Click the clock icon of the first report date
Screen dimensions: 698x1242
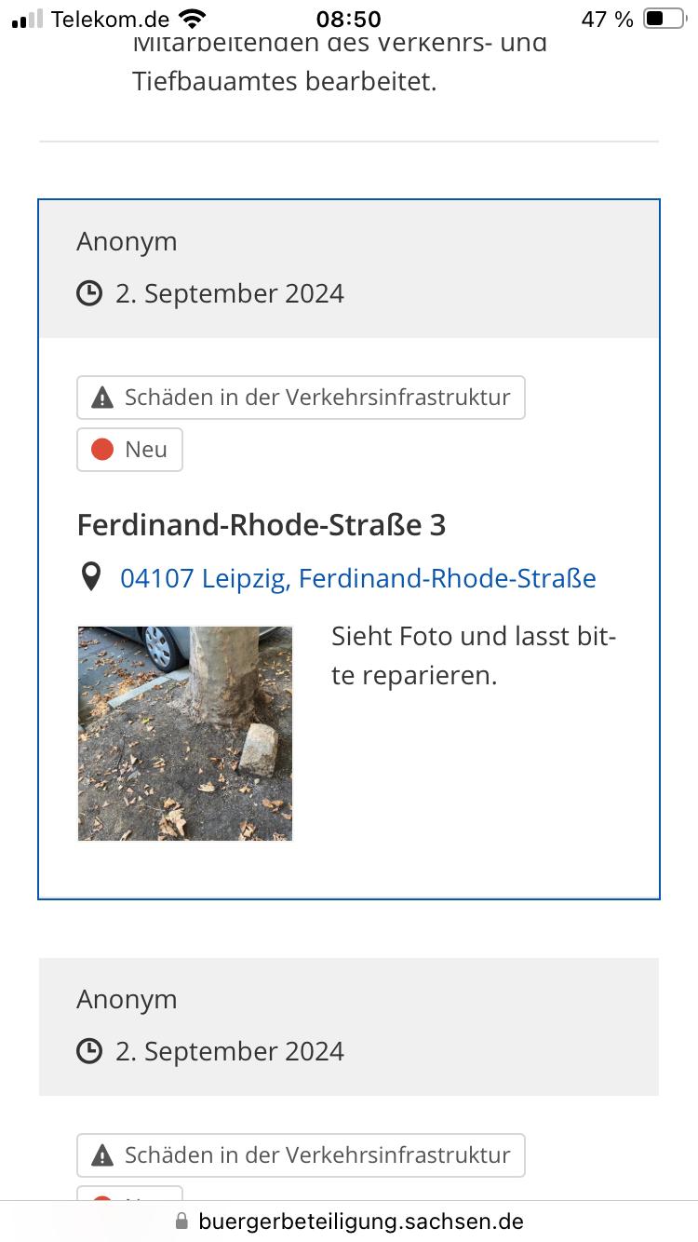click(89, 293)
